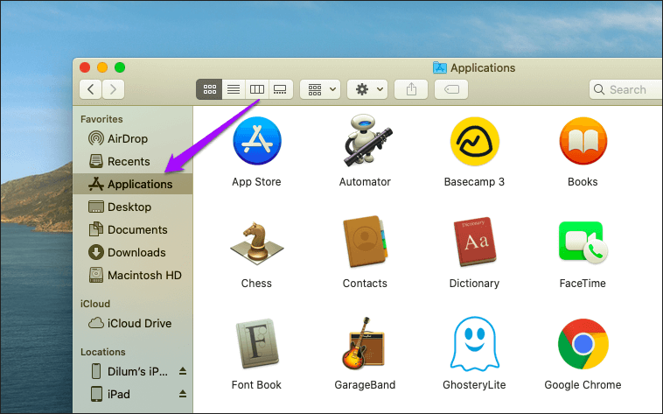Click the FaceTime label text
The height and width of the screenshot is (414, 663).
click(x=583, y=284)
